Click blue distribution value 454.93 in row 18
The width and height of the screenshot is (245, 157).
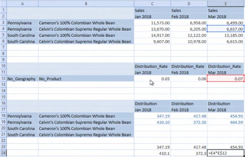click(x=226, y=116)
